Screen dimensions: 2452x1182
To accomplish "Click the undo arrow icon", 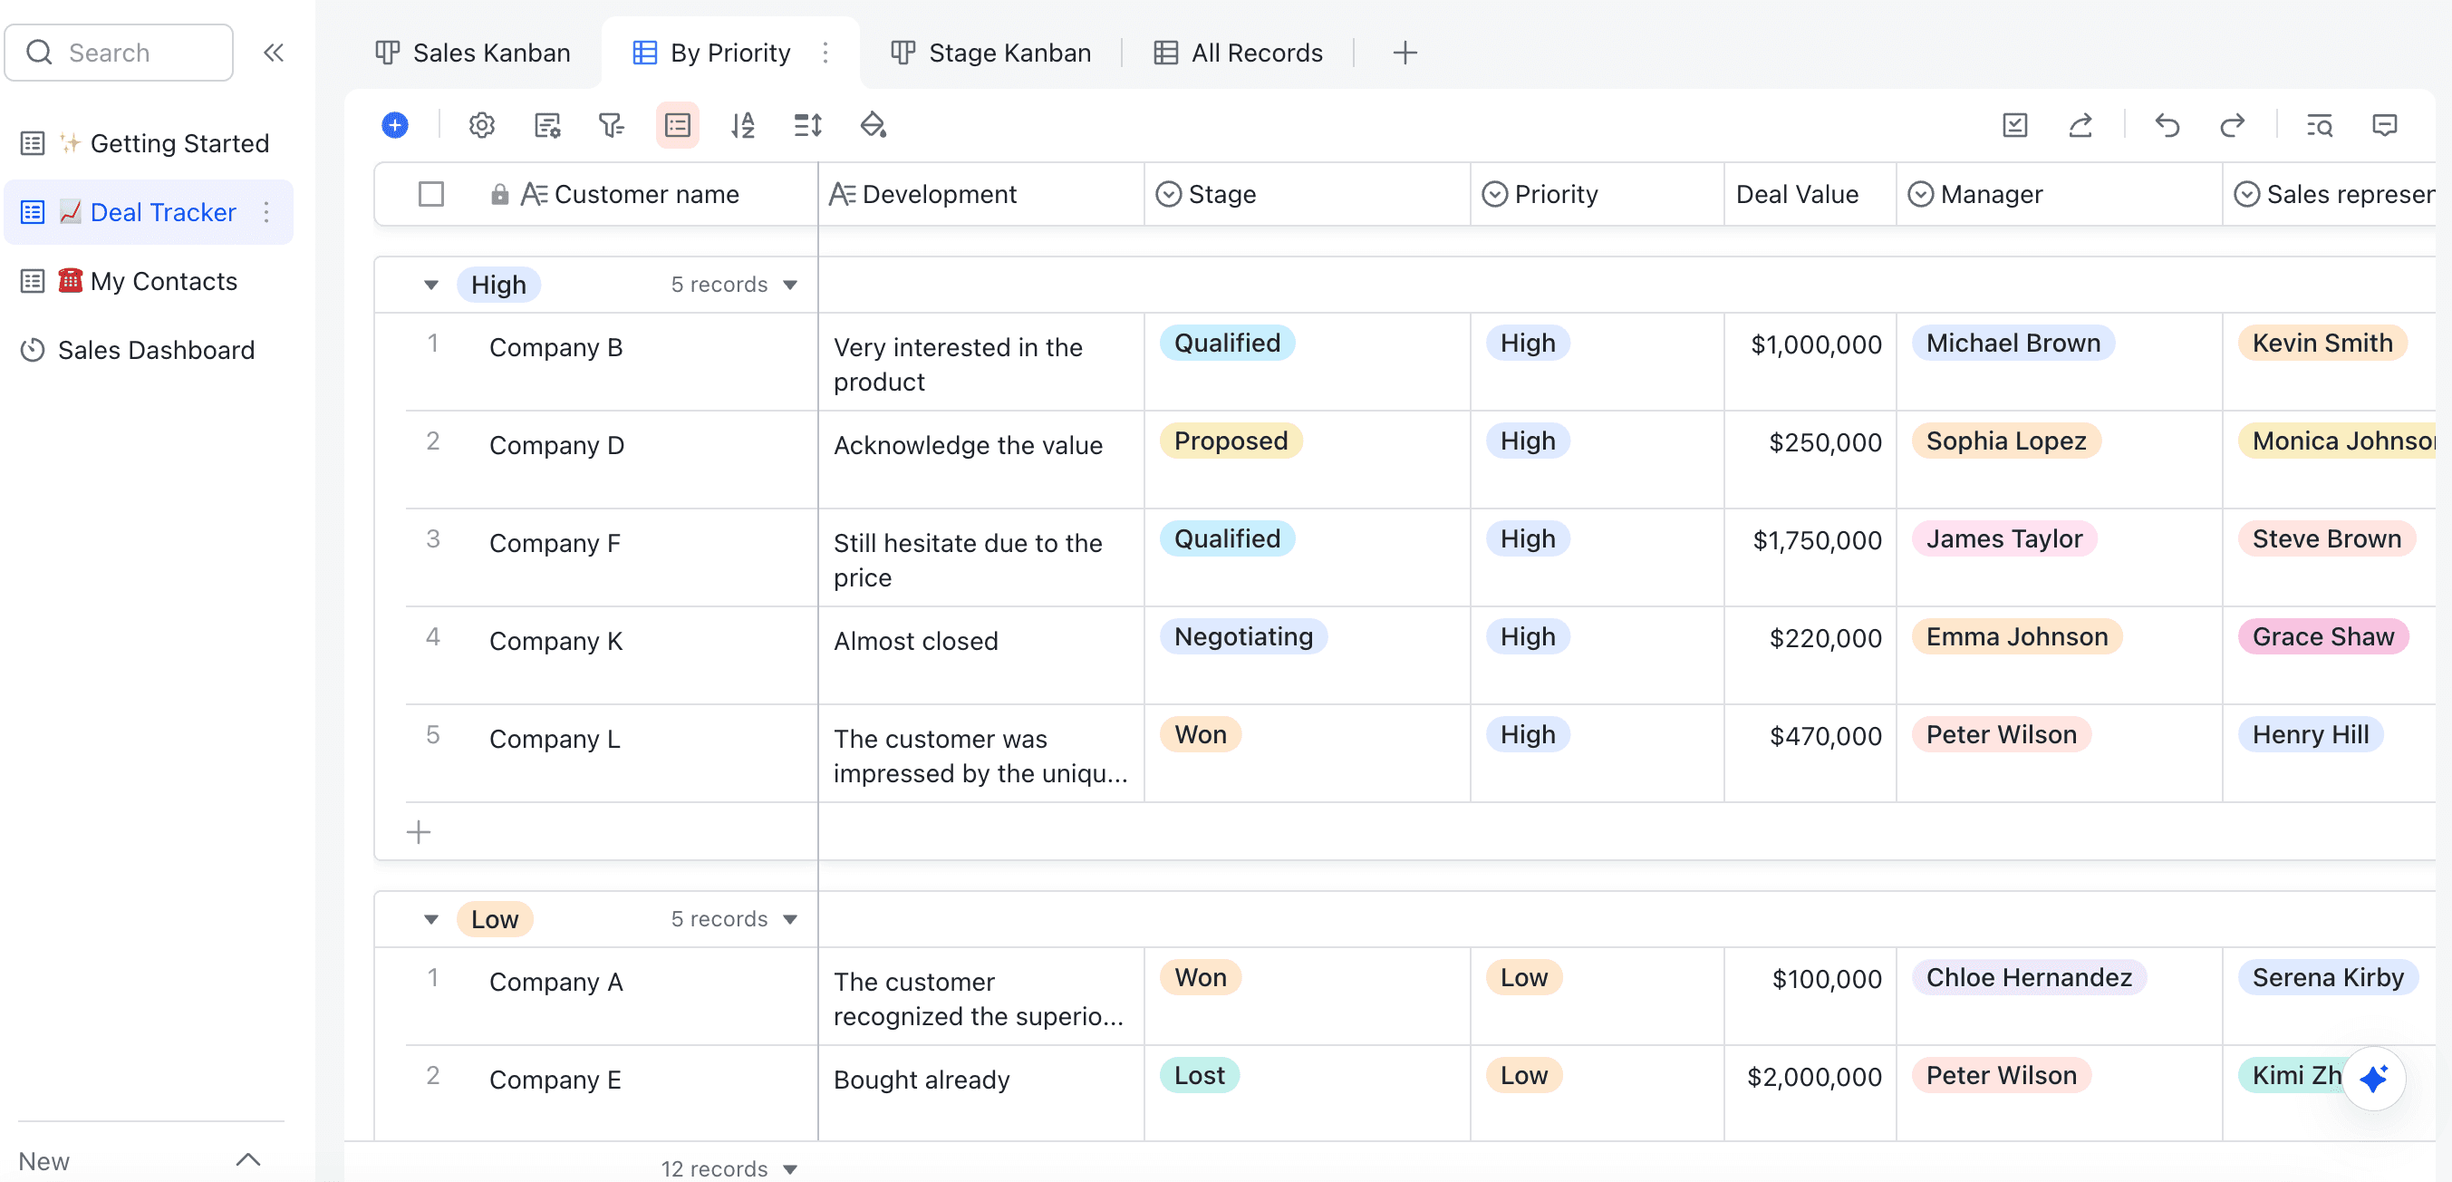I will (2167, 125).
